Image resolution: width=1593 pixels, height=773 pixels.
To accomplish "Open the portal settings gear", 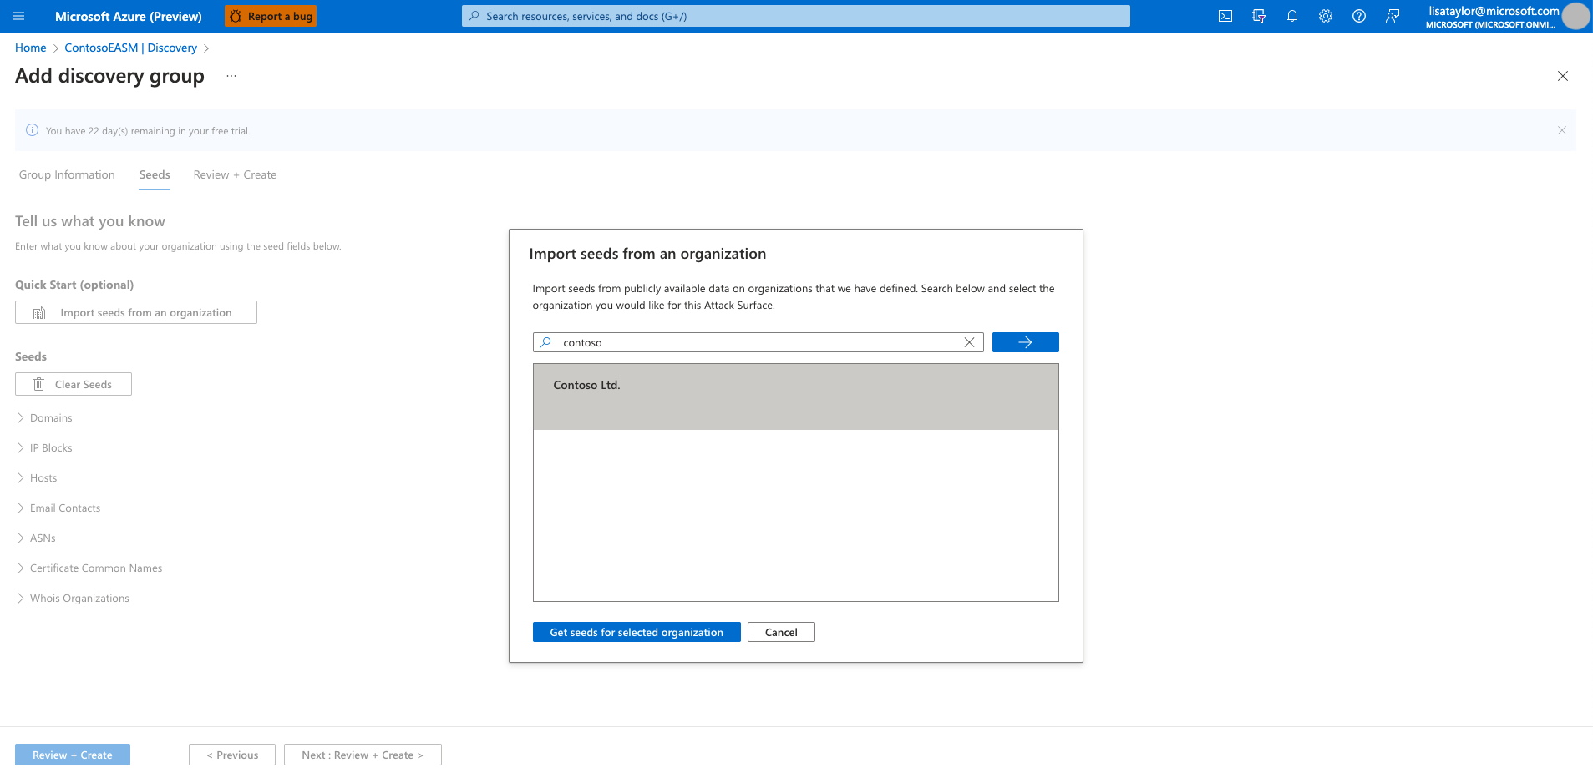I will pyautogui.click(x=1325, y=16).
